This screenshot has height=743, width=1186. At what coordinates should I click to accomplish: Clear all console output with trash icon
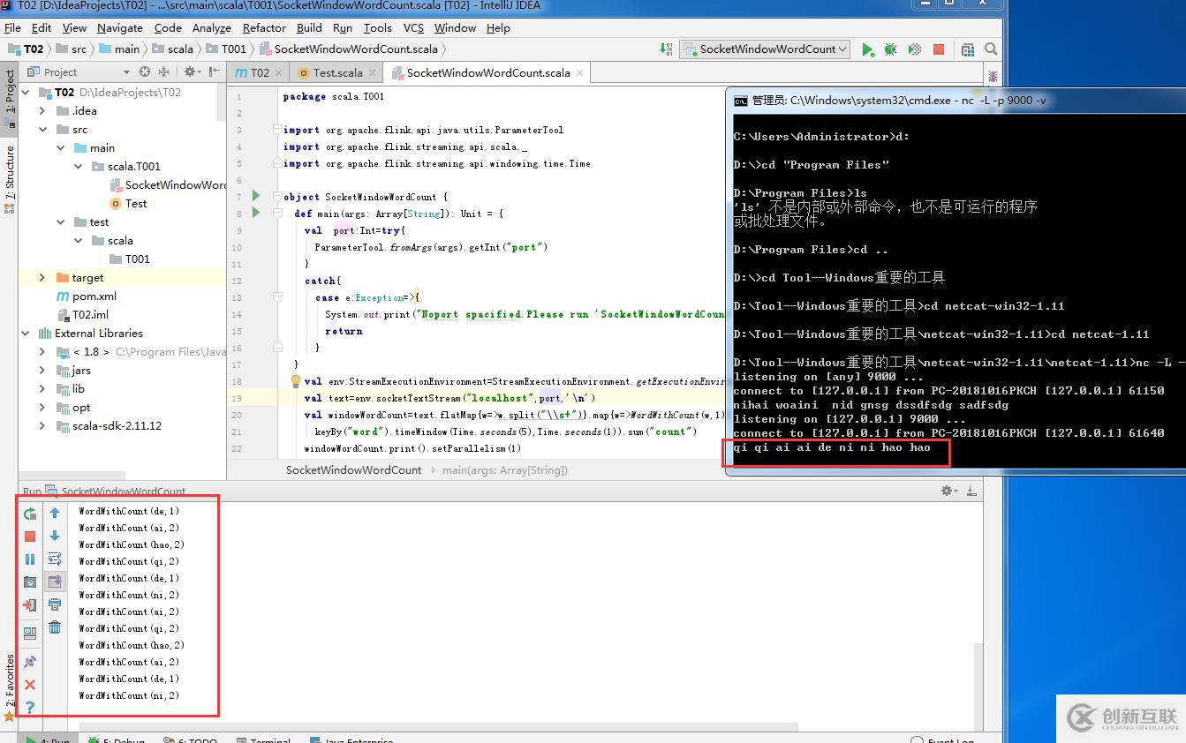[55, 627]
